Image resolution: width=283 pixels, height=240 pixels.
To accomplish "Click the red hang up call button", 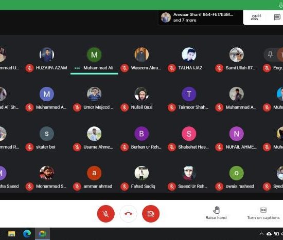I will click(x=128, y=214).
